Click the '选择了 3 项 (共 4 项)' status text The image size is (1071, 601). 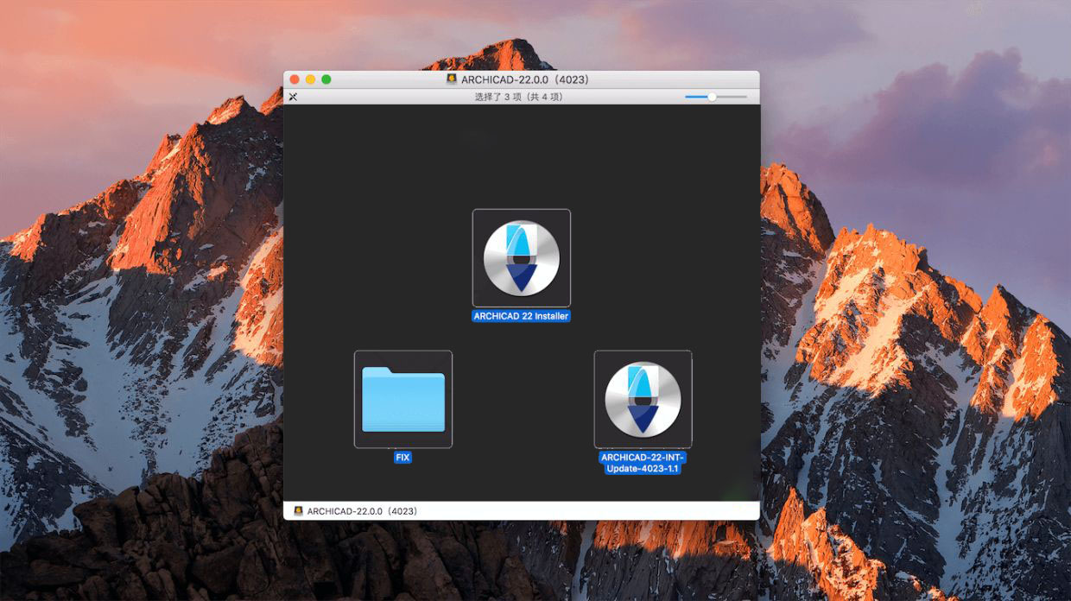pos(518,97)
